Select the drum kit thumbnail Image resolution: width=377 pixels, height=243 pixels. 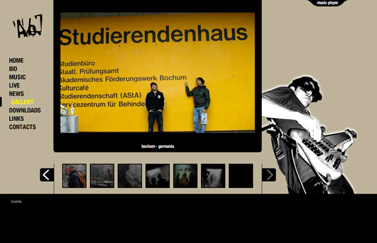coord(102,175)
